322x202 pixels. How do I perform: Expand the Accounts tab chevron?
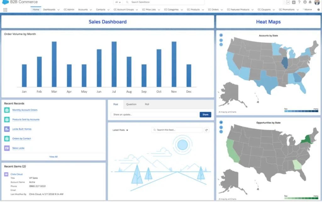pos(91,10)
